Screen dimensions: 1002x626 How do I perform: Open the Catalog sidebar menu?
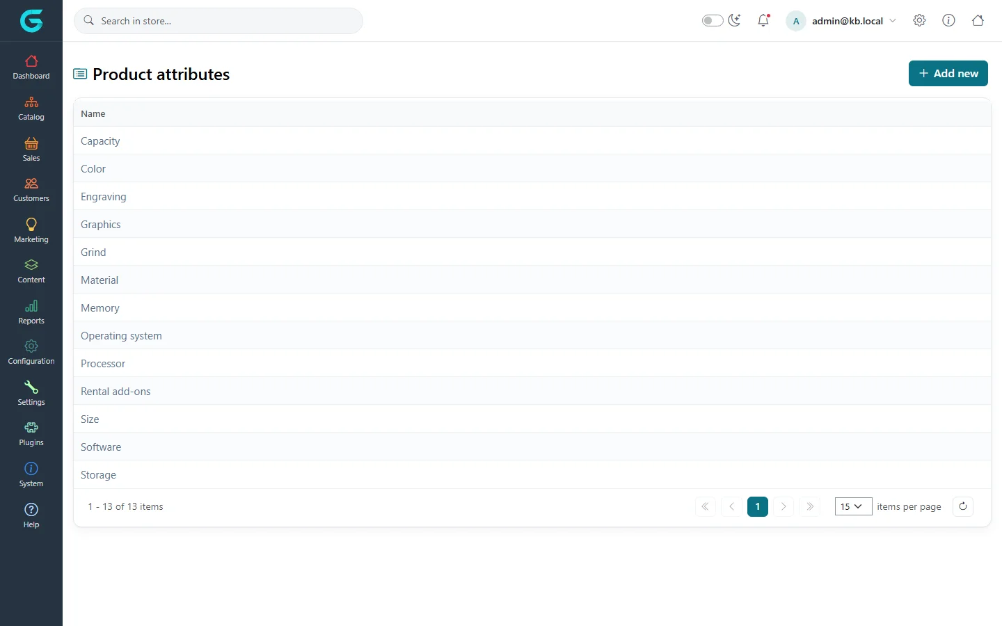[x=31, y=109]
